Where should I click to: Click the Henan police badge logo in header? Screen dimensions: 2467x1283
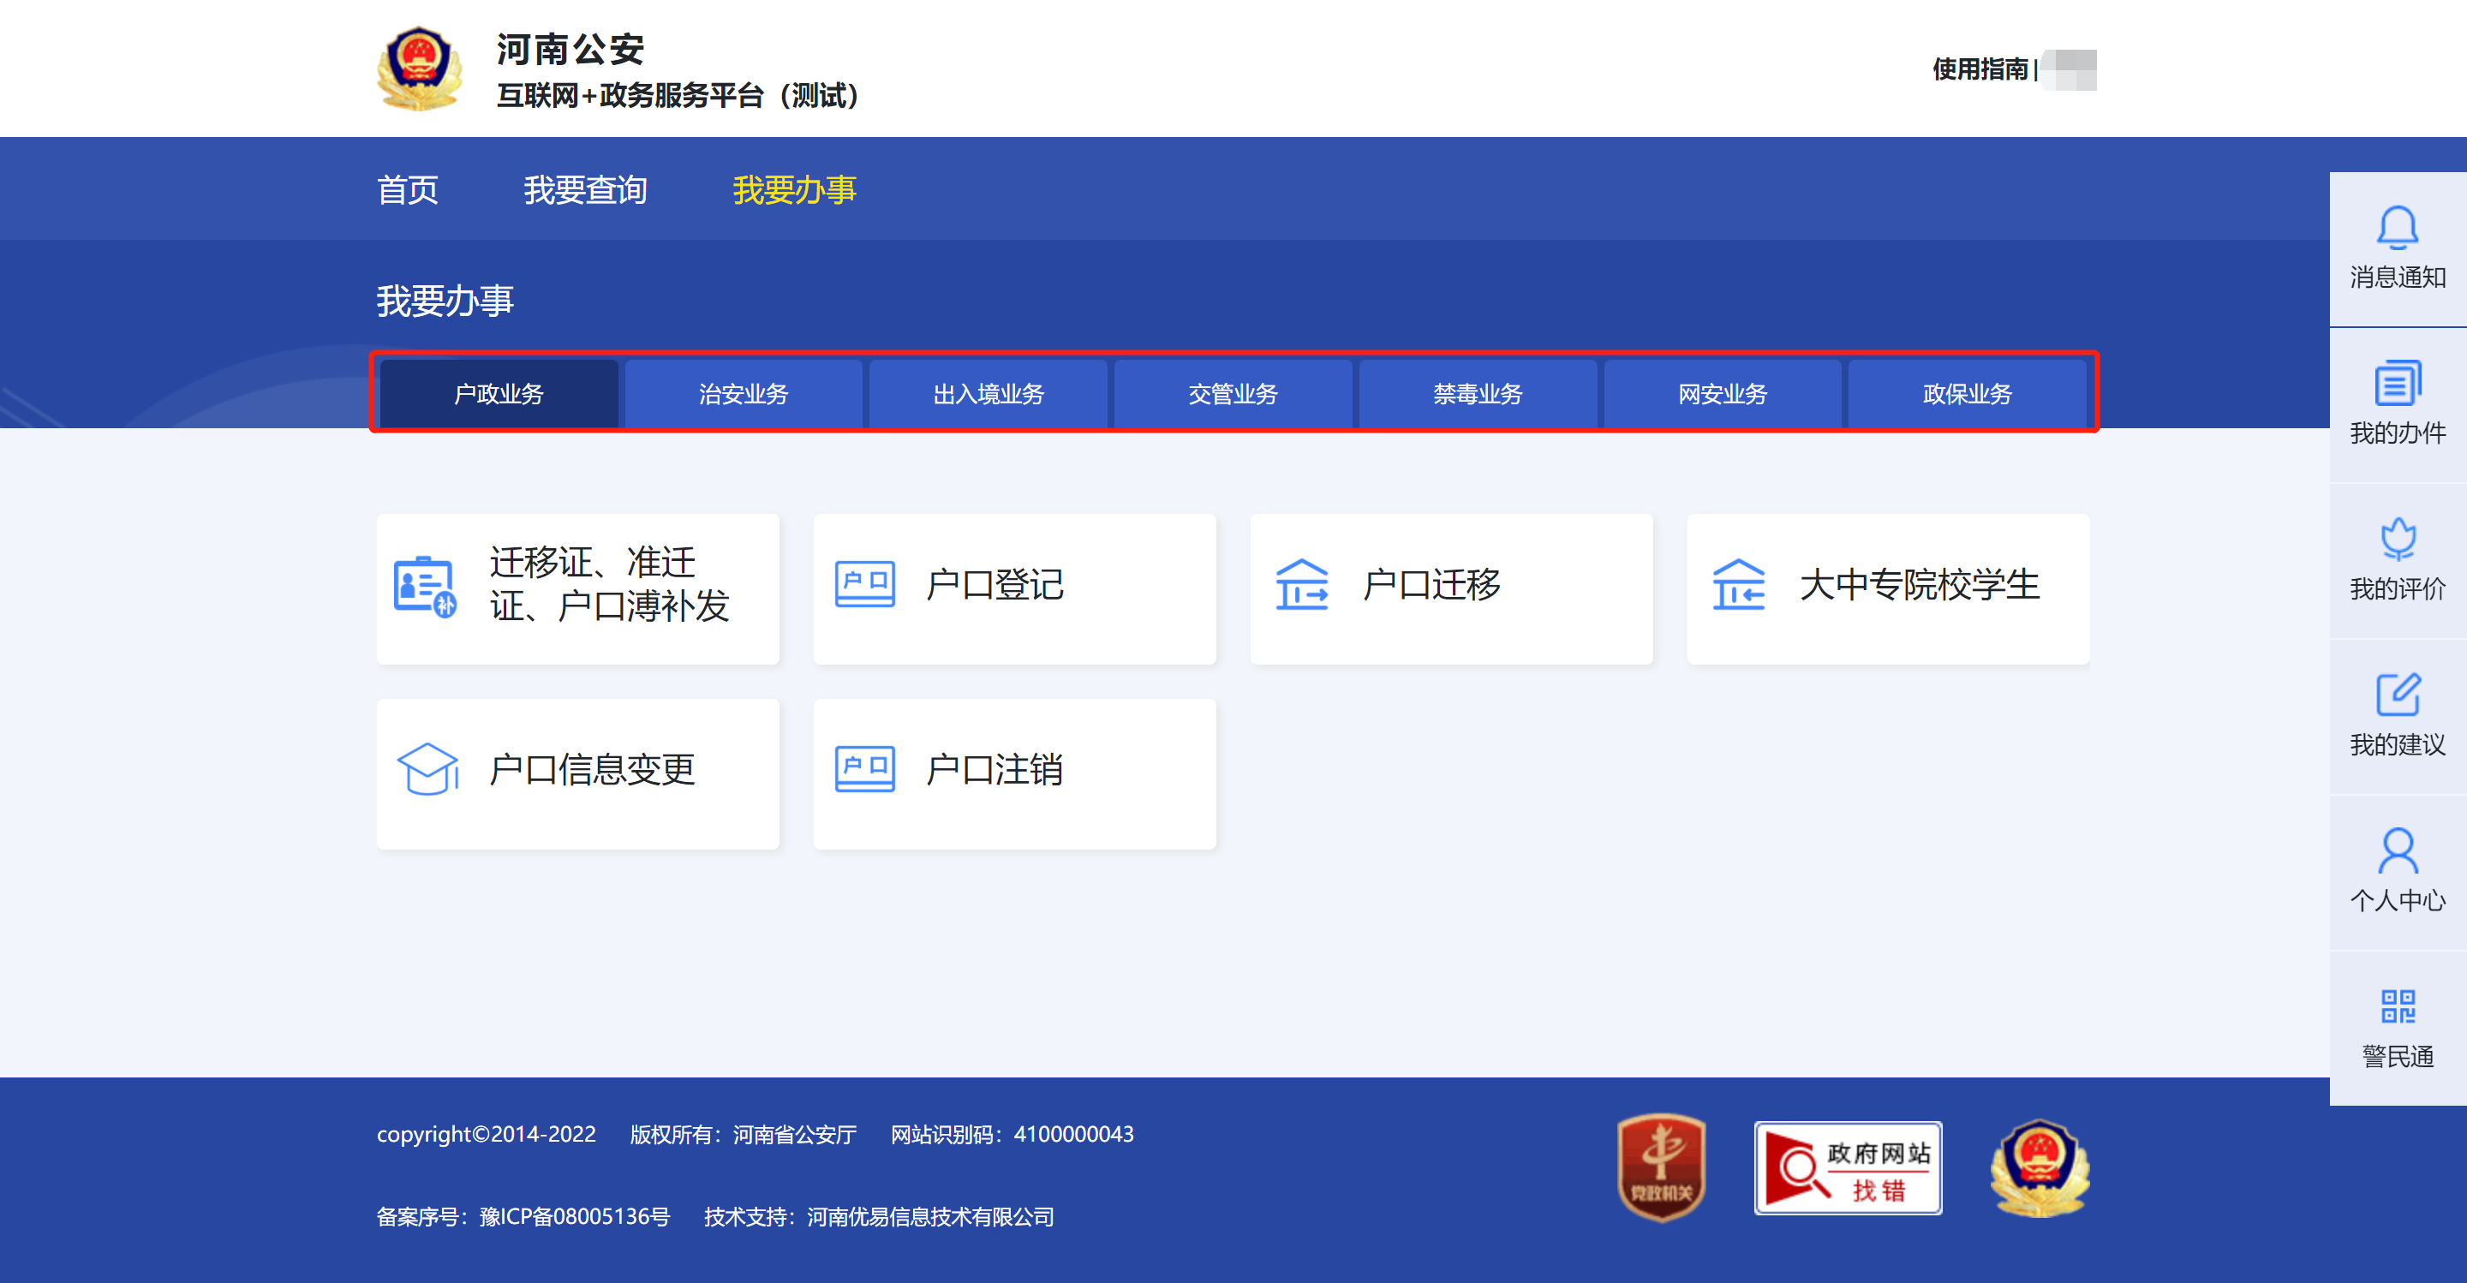420,69
